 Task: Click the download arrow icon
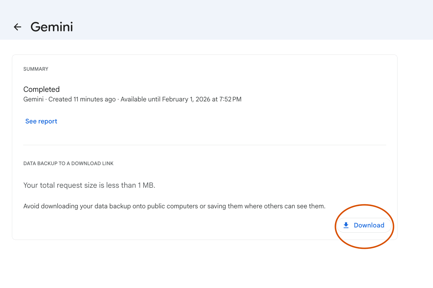click(346, 225)
